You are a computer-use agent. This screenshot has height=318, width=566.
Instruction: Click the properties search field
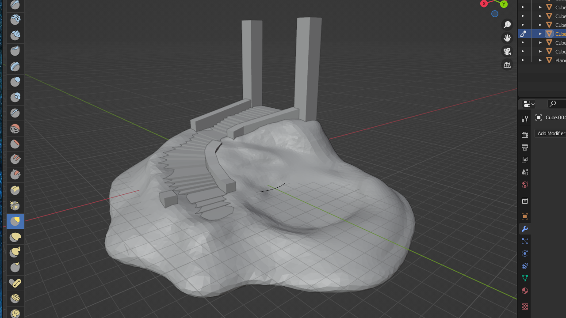(x=557, y=104)
